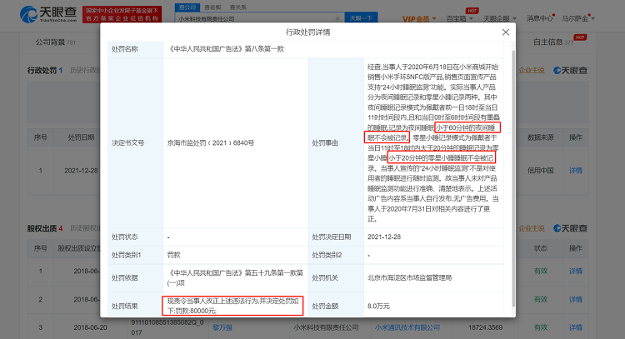
Task: Switch to 查公司 search tab
Action: coord(187,7)
